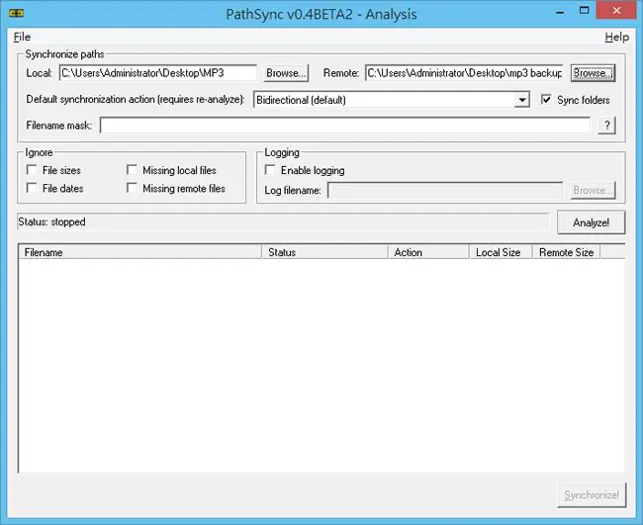
Task: Click the Analyze! button
Action: point(591,222)
